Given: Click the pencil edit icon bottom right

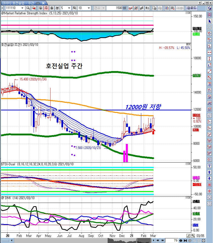Looking at the screenshot, I should pyautogui.click(x=188, y=236).
